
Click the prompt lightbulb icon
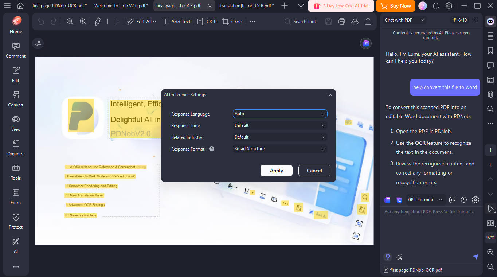388,257
